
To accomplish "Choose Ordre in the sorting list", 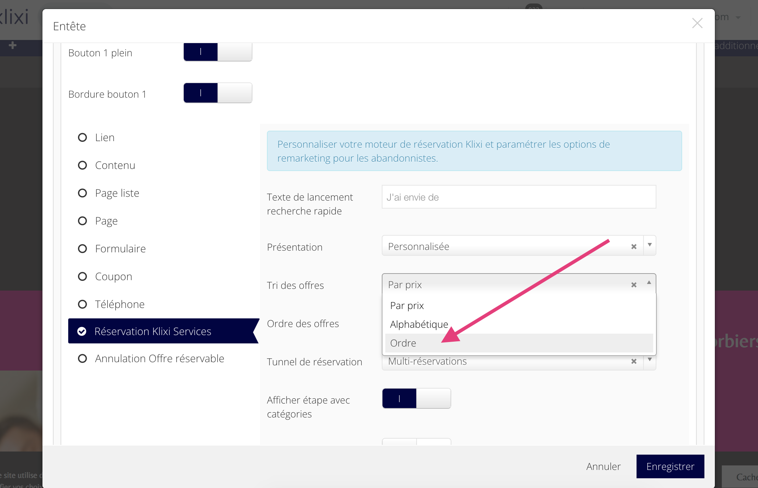I will tap(403, 343).
